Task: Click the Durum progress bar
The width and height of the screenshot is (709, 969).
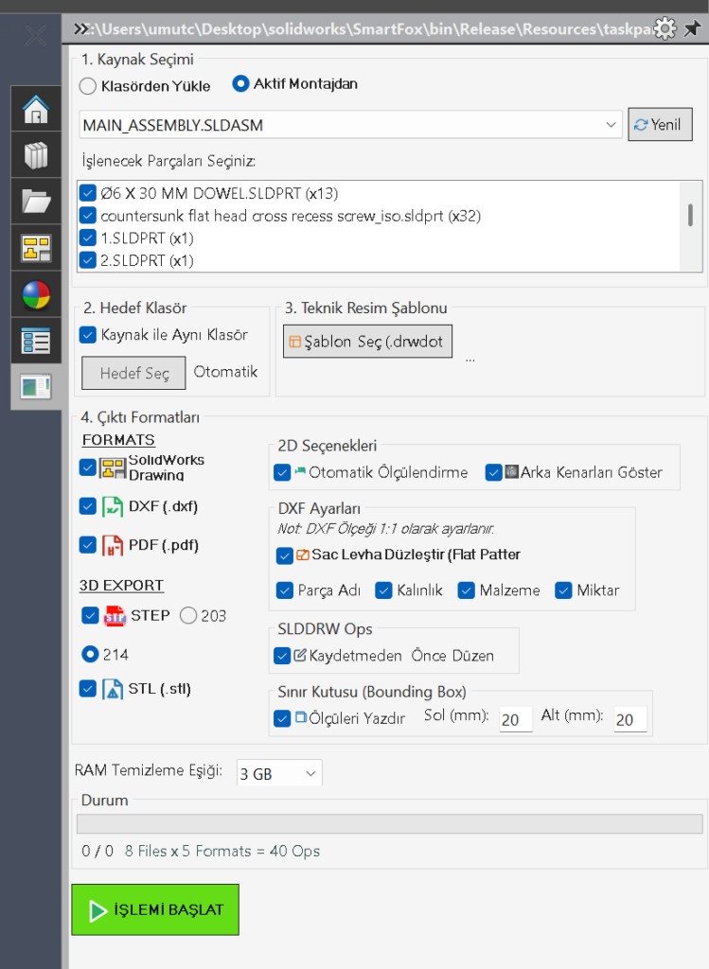Action: tap(390, 824)
